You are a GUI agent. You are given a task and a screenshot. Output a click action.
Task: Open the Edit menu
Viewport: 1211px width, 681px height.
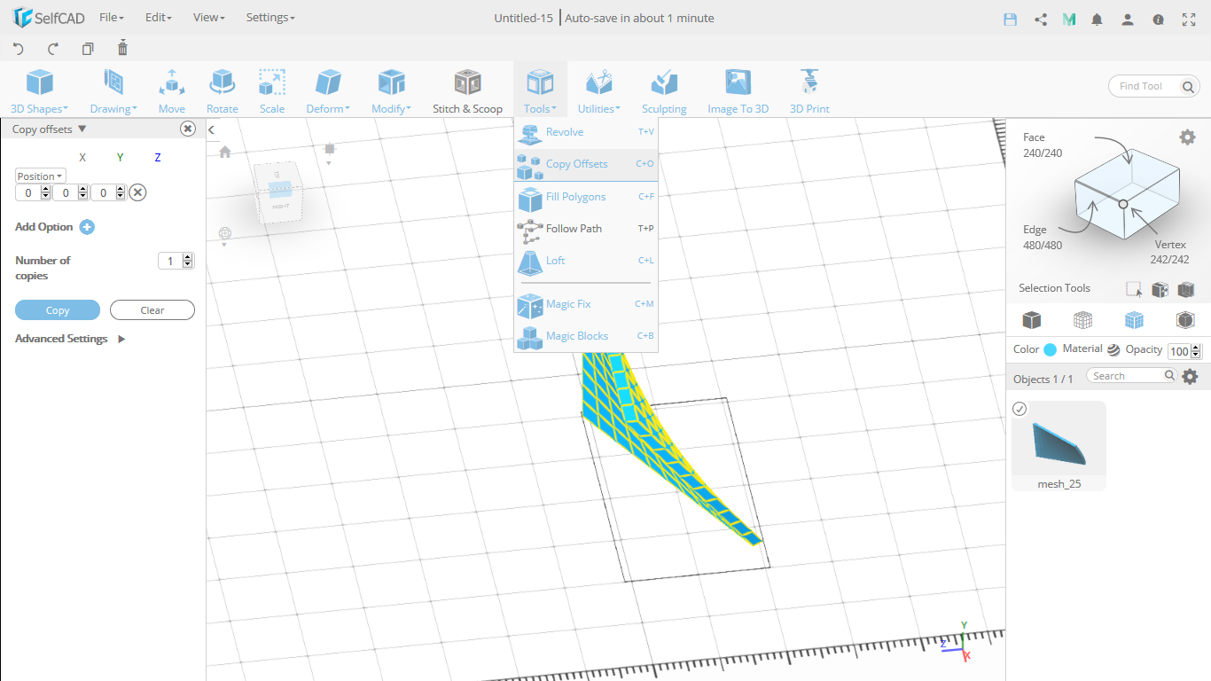tap(159, 18)
